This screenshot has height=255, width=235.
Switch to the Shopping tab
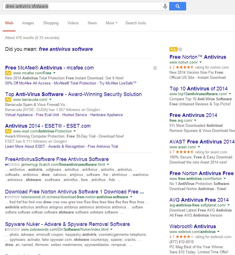click(x=51, y=23)
